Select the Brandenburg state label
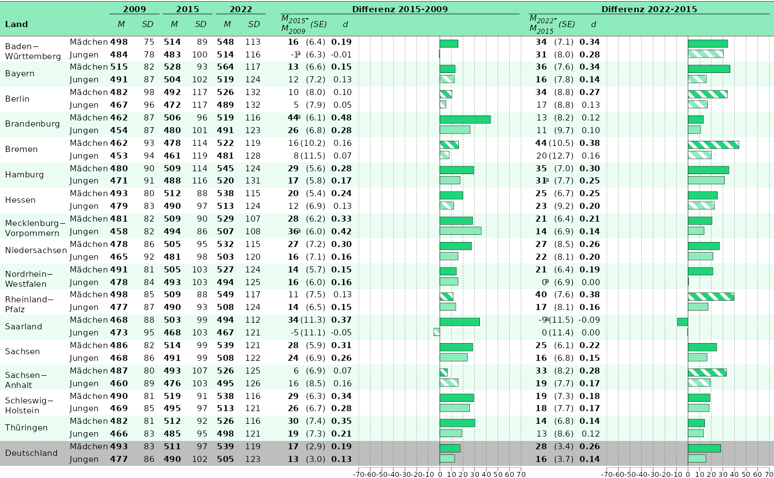This screenshot has width=774, height=478. coord(32,124)
